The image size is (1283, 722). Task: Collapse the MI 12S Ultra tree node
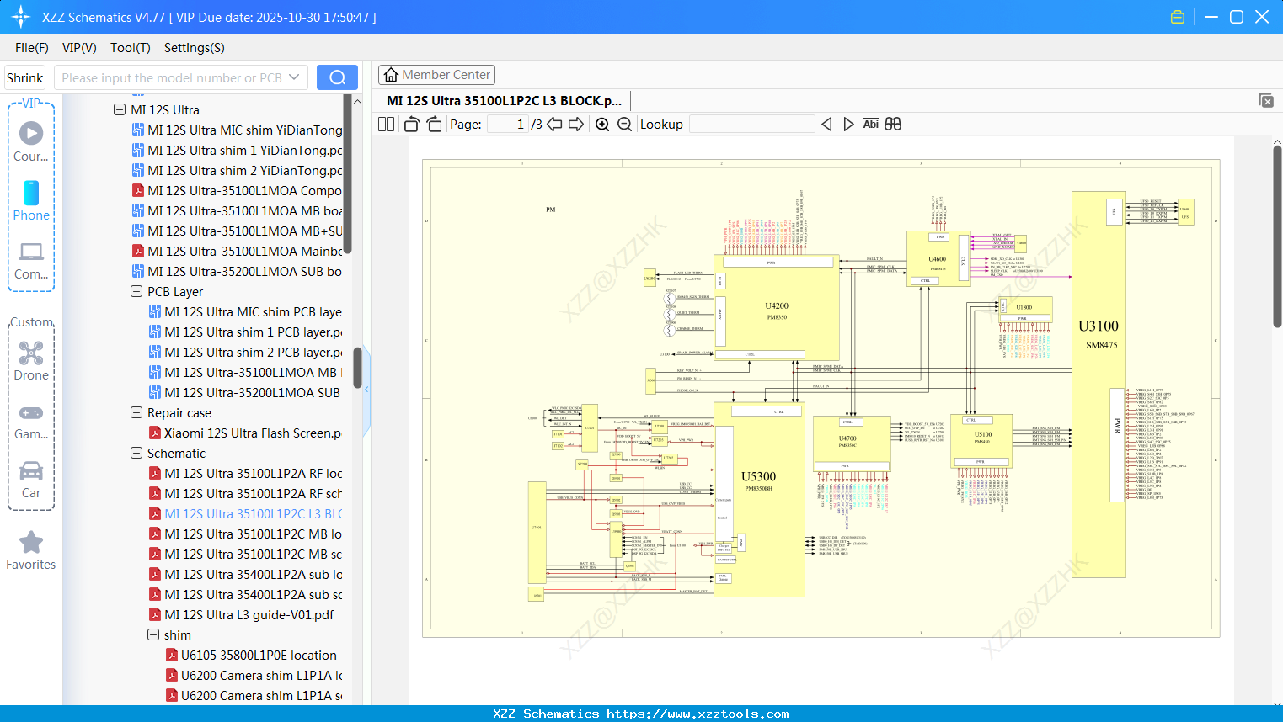[120, 109]
